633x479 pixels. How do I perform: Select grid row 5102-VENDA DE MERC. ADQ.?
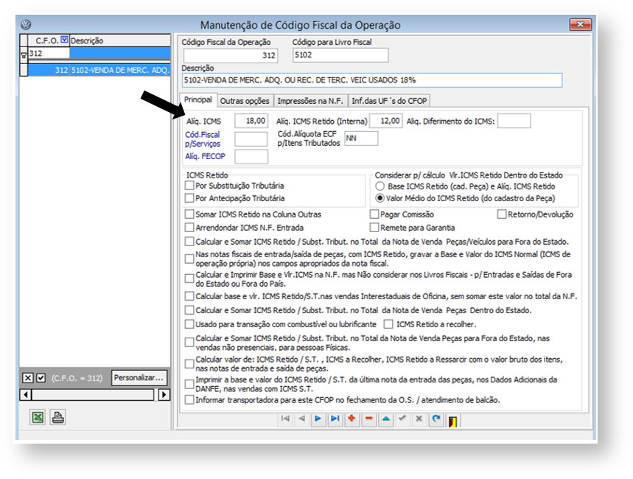tap(99, 70)
